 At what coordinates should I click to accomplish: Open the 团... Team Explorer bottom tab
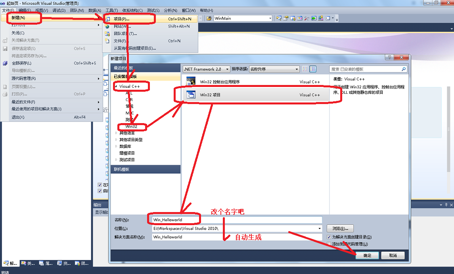click(82, 263)
